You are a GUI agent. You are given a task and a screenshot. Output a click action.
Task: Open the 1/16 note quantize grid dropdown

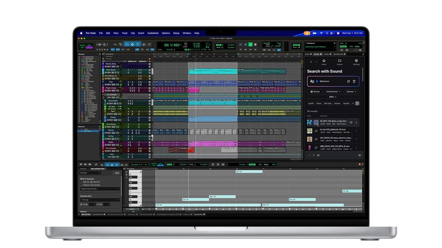[x=100, y=200]
